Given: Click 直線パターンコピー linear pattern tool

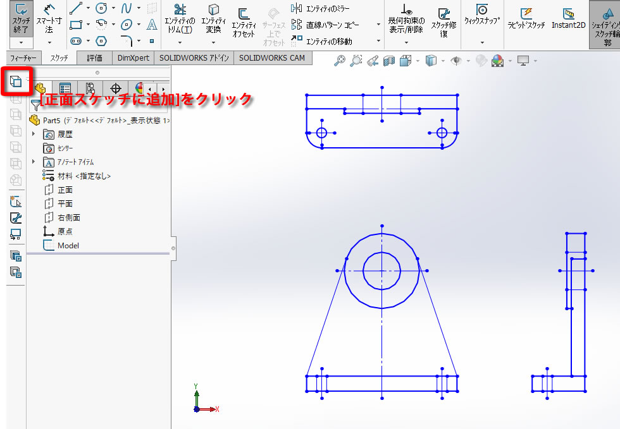Looking at the screenshot, I should click(x=325, y=25).
